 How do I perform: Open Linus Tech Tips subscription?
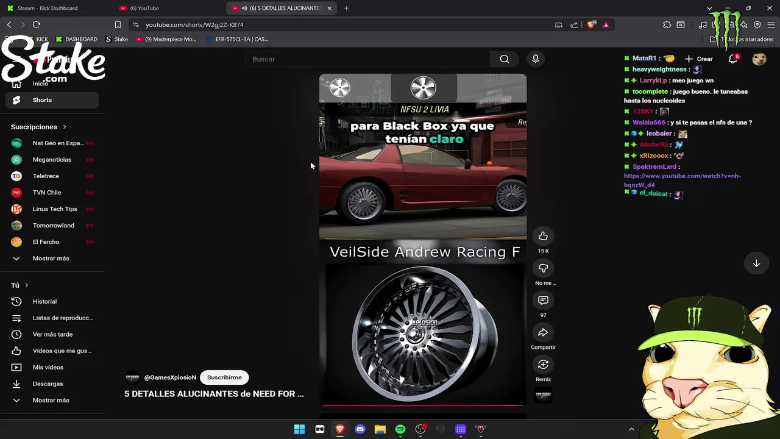click(52, 209)
